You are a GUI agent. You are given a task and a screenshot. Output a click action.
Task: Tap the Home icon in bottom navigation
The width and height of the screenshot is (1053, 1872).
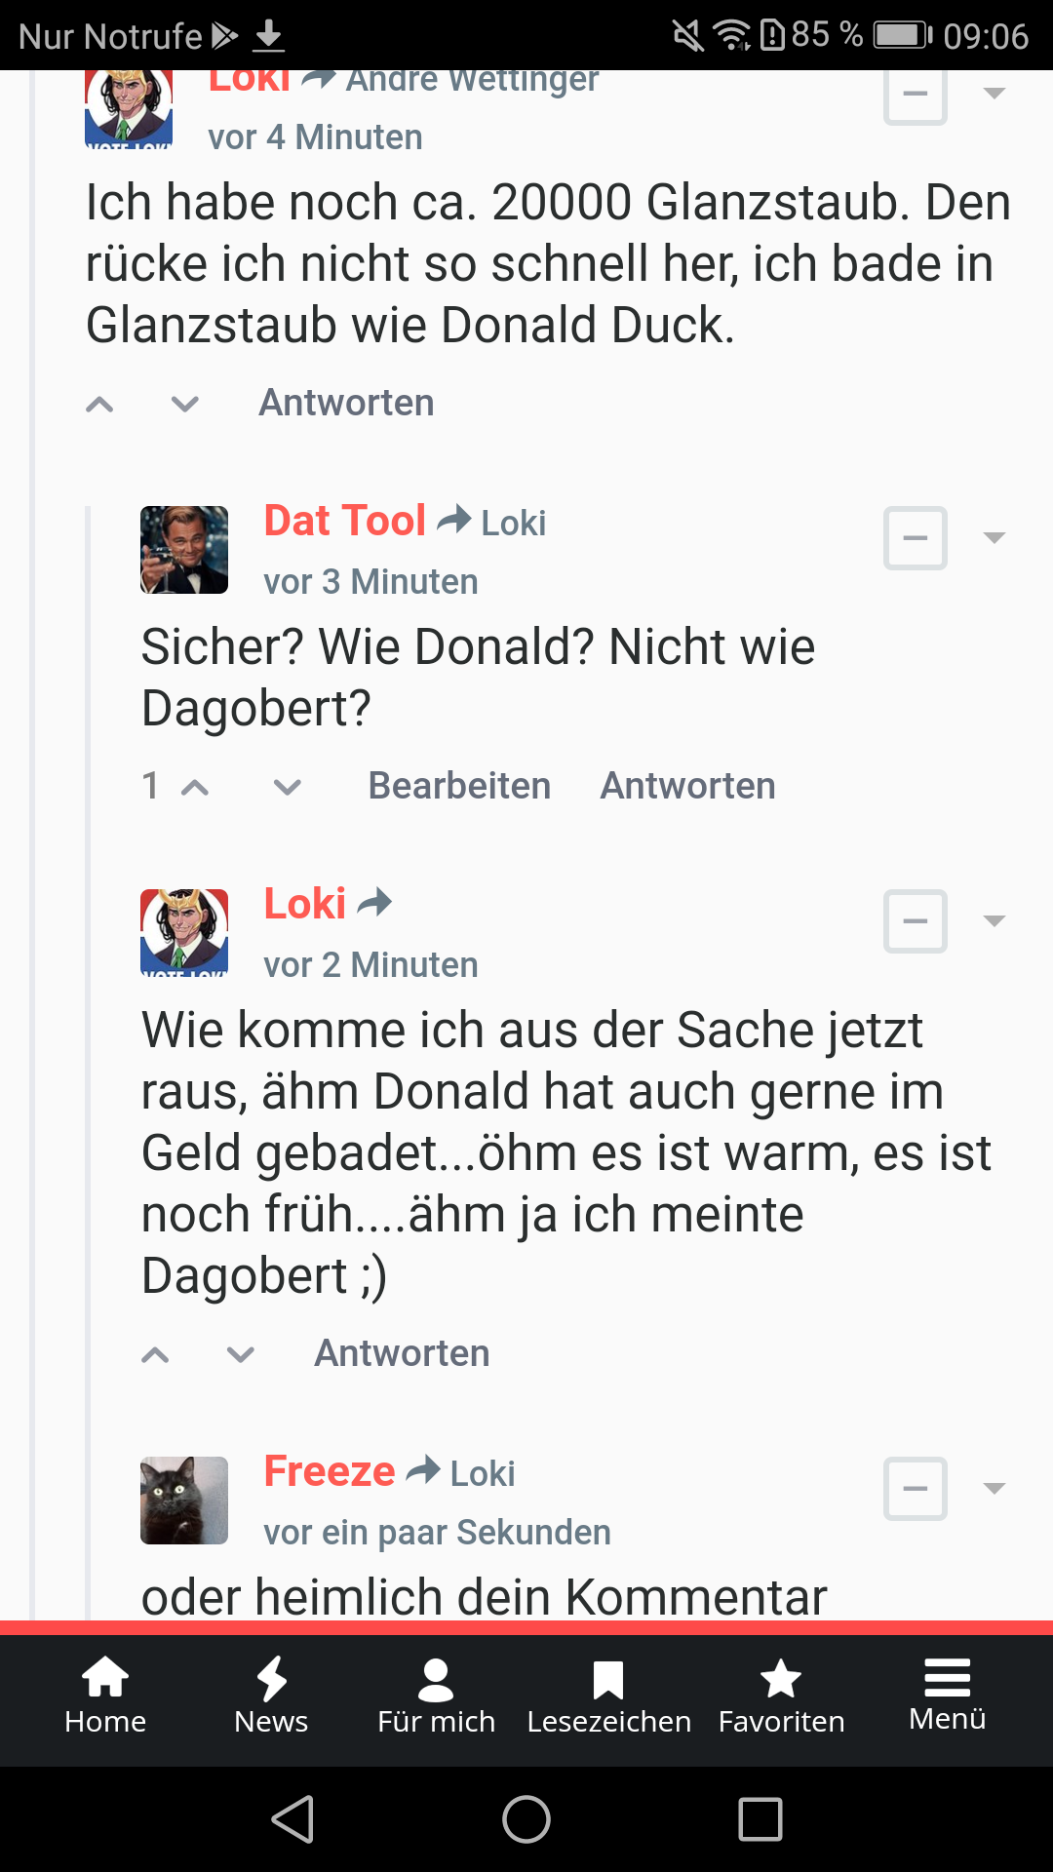click(x=105, y=1695)
